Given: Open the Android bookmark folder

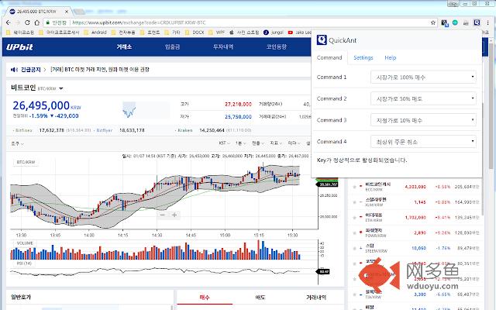Looking at the screenshot, I should coord(95,33).
